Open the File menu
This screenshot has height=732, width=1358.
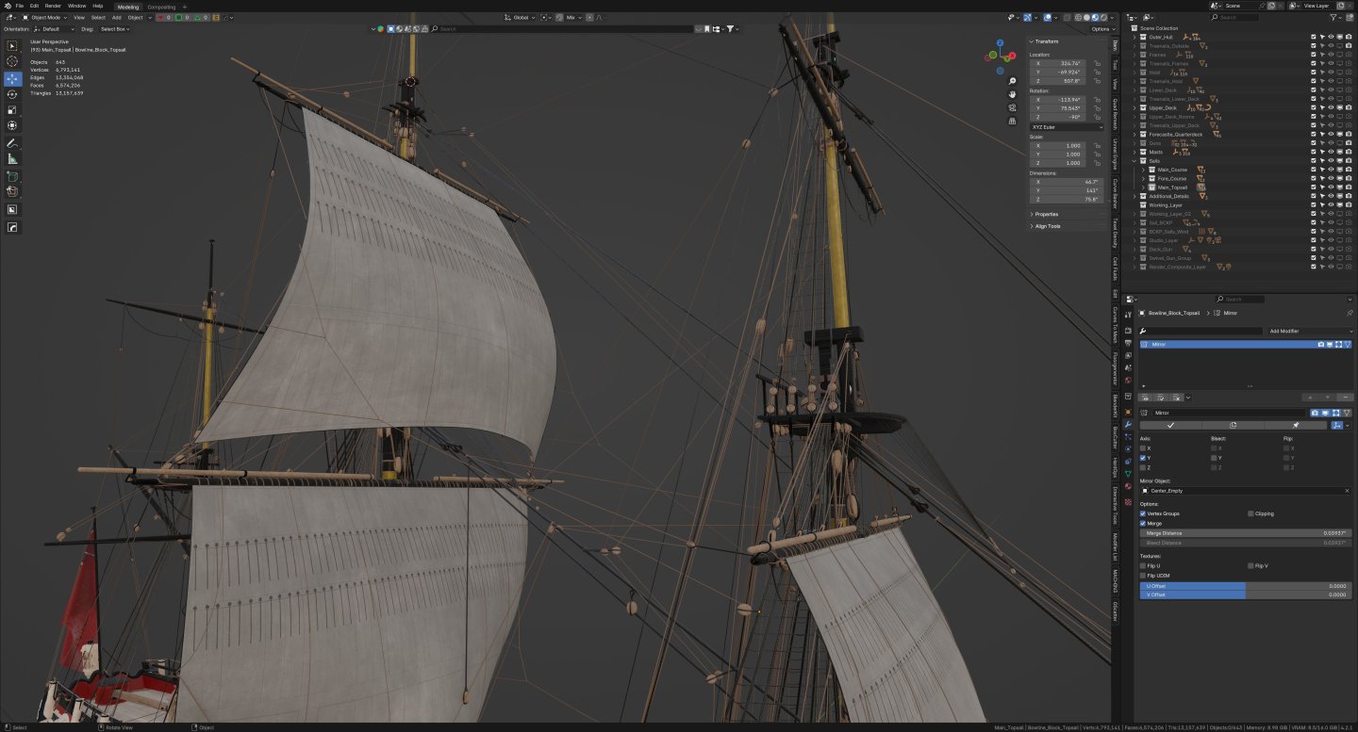[19, 6]
